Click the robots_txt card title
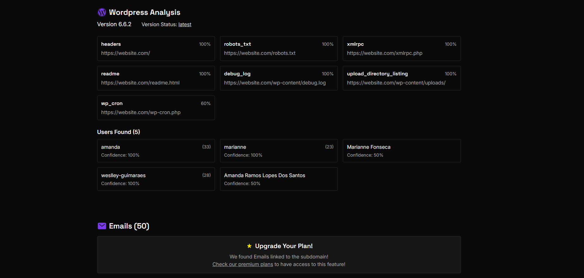Image resolution: width=584 pixels, height=278 pixels. (x=237, y=44)
